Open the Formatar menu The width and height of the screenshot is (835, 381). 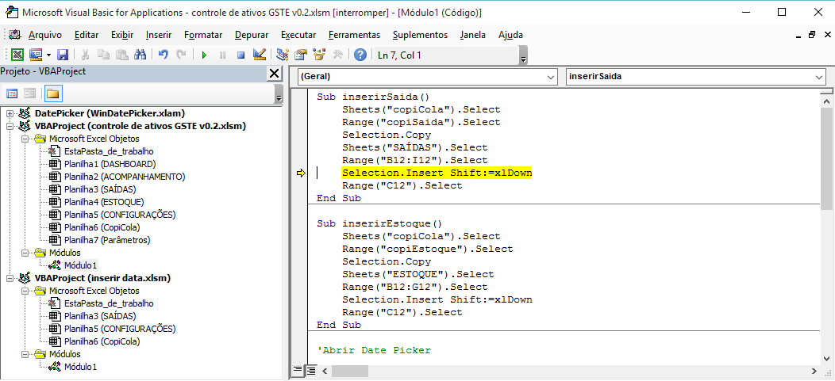[x=203, y=35]
